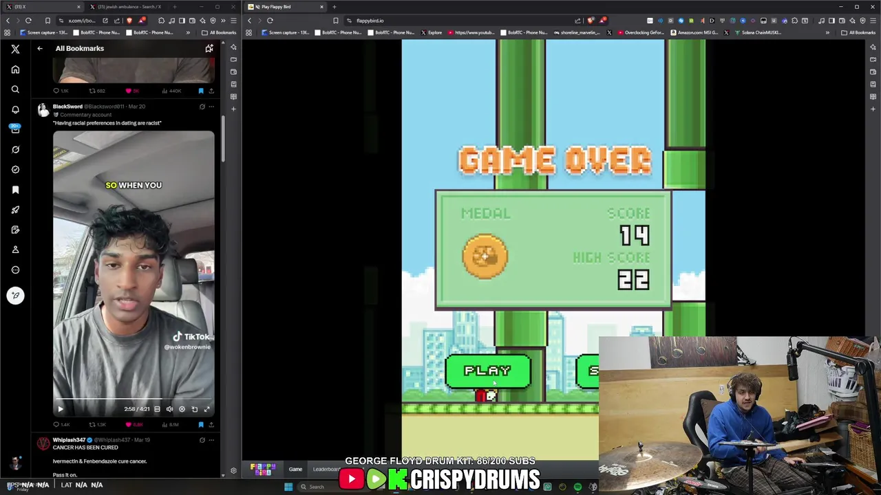Click the bookmarks feed vertical scrollbar
Screen dimensions: 881x495
point(222,137)
